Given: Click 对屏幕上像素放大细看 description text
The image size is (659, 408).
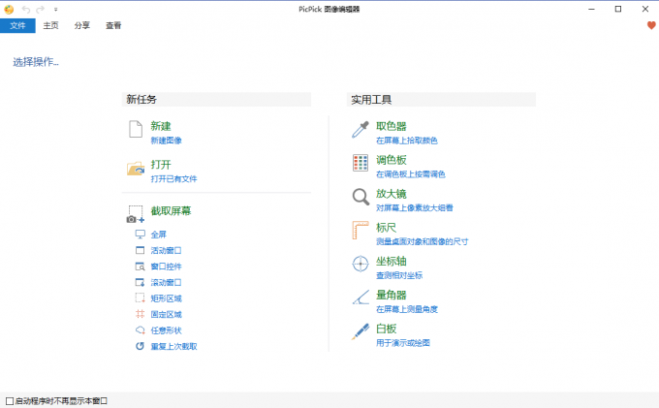Looking at the screenshot, I should pyautogui.click(x=415, y=207).
